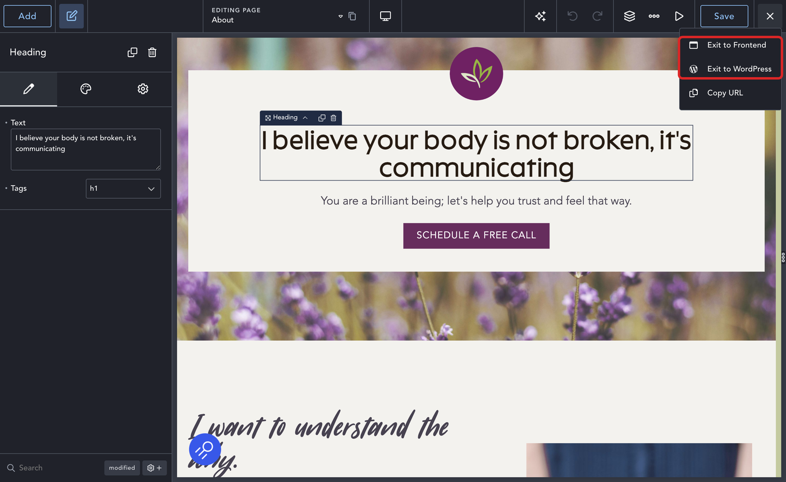
Task: Click the Redo arrow icon
Action: point(597,16)
